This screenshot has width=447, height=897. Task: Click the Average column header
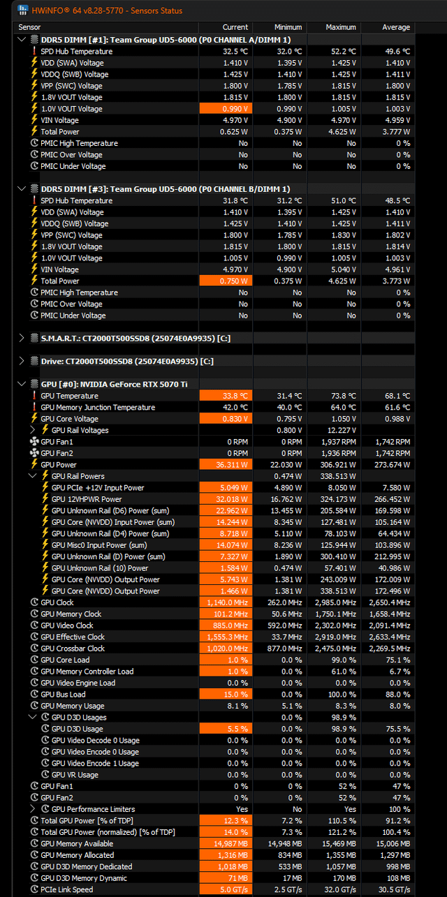pos(388,27)
